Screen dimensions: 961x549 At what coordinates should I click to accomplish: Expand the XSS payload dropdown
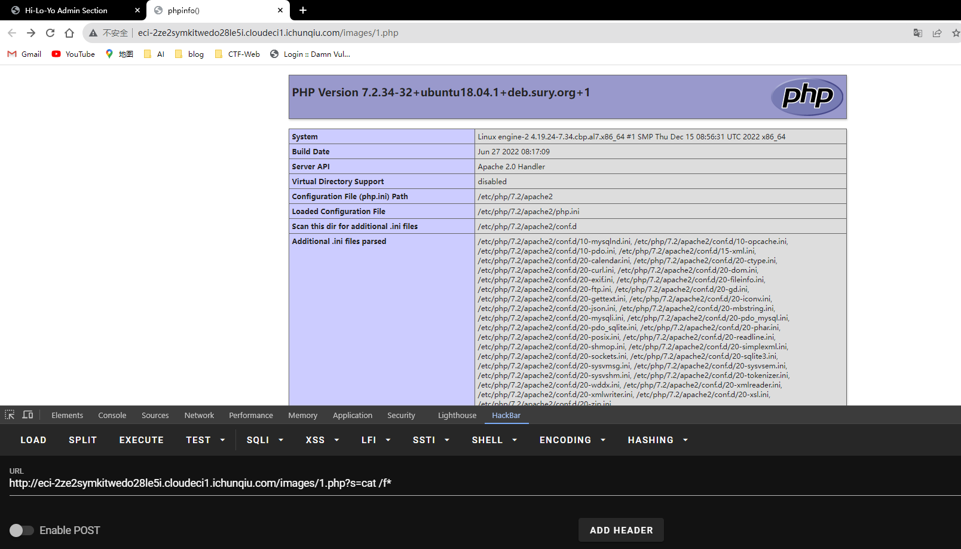tap(323, 440)
